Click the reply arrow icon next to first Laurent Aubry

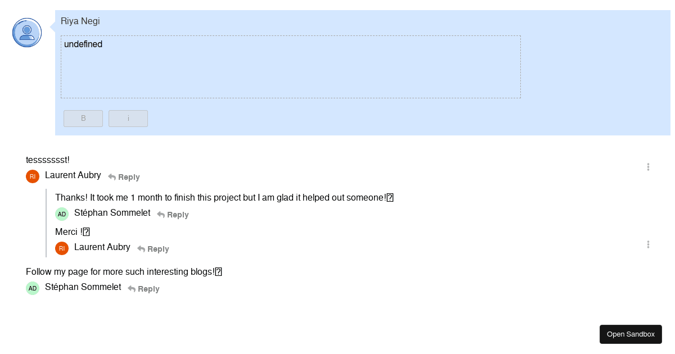tap(112, 177)
